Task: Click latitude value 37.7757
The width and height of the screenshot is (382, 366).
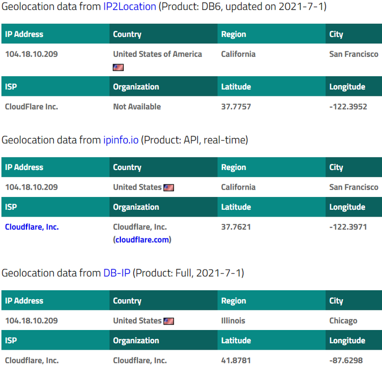Action: 236,107
